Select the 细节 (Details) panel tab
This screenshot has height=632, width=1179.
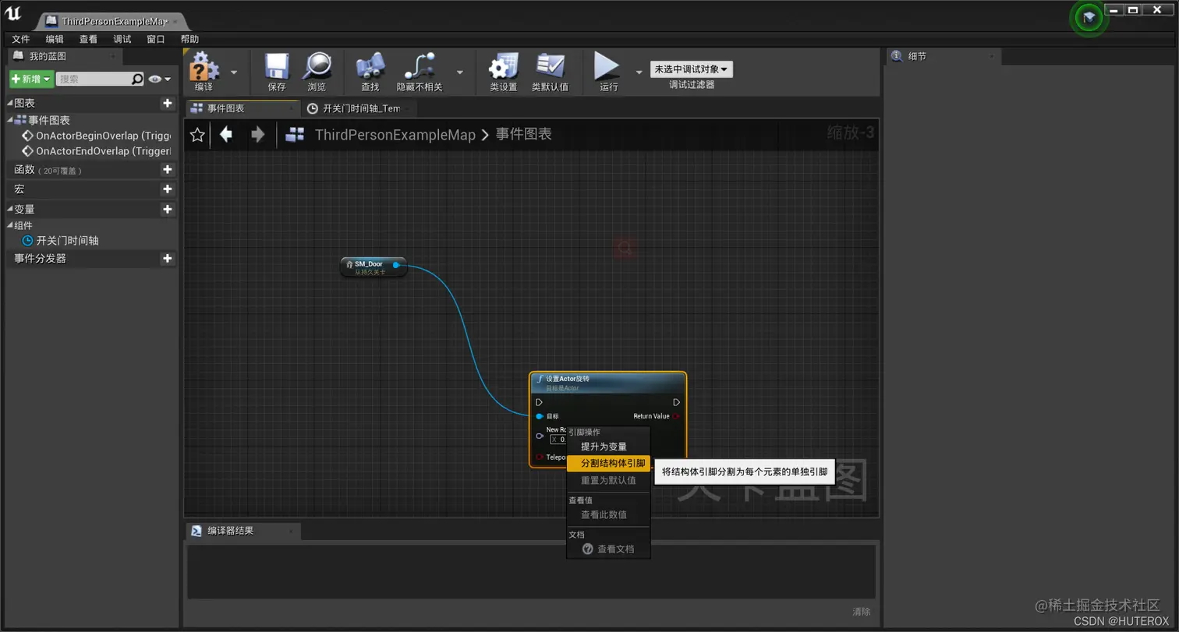(944, 56)
